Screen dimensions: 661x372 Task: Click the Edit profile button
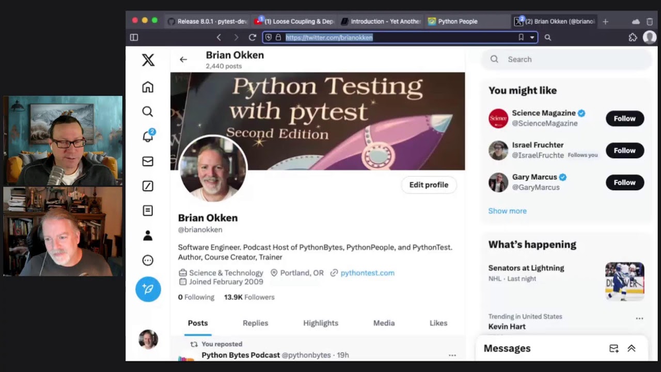pos(429,184)
